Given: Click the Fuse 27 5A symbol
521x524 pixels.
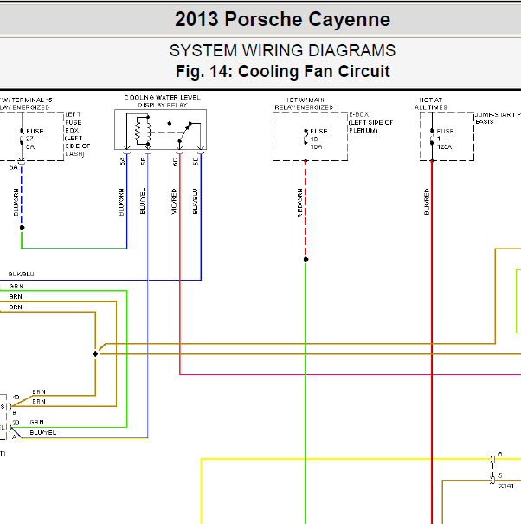Looking at the screenshot, I should pyautogui.click(x=22, y=137).
